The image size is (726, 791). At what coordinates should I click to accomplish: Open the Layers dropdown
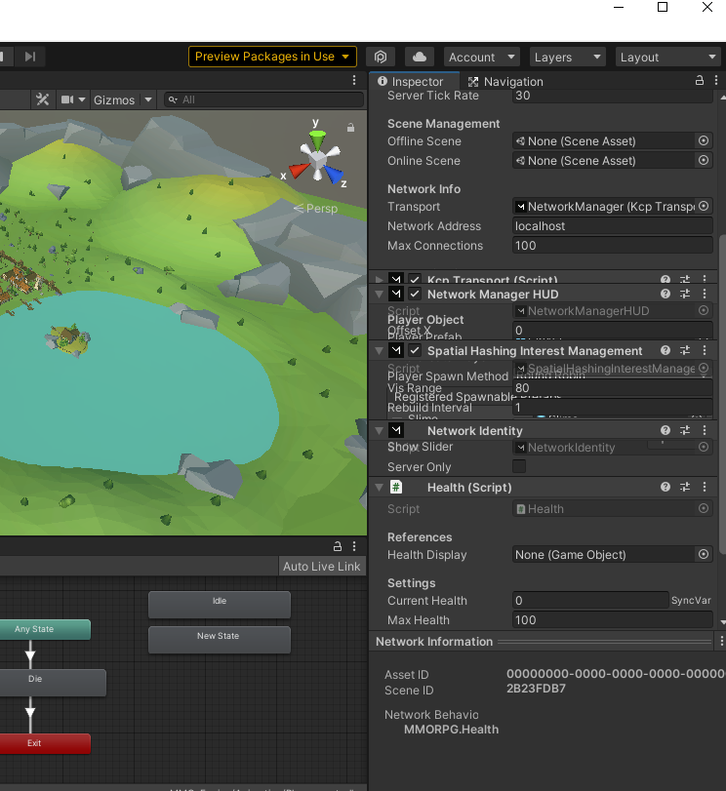[567, 57]
